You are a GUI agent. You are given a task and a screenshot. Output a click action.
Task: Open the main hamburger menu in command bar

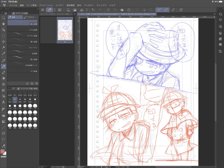tap(43, 10)
